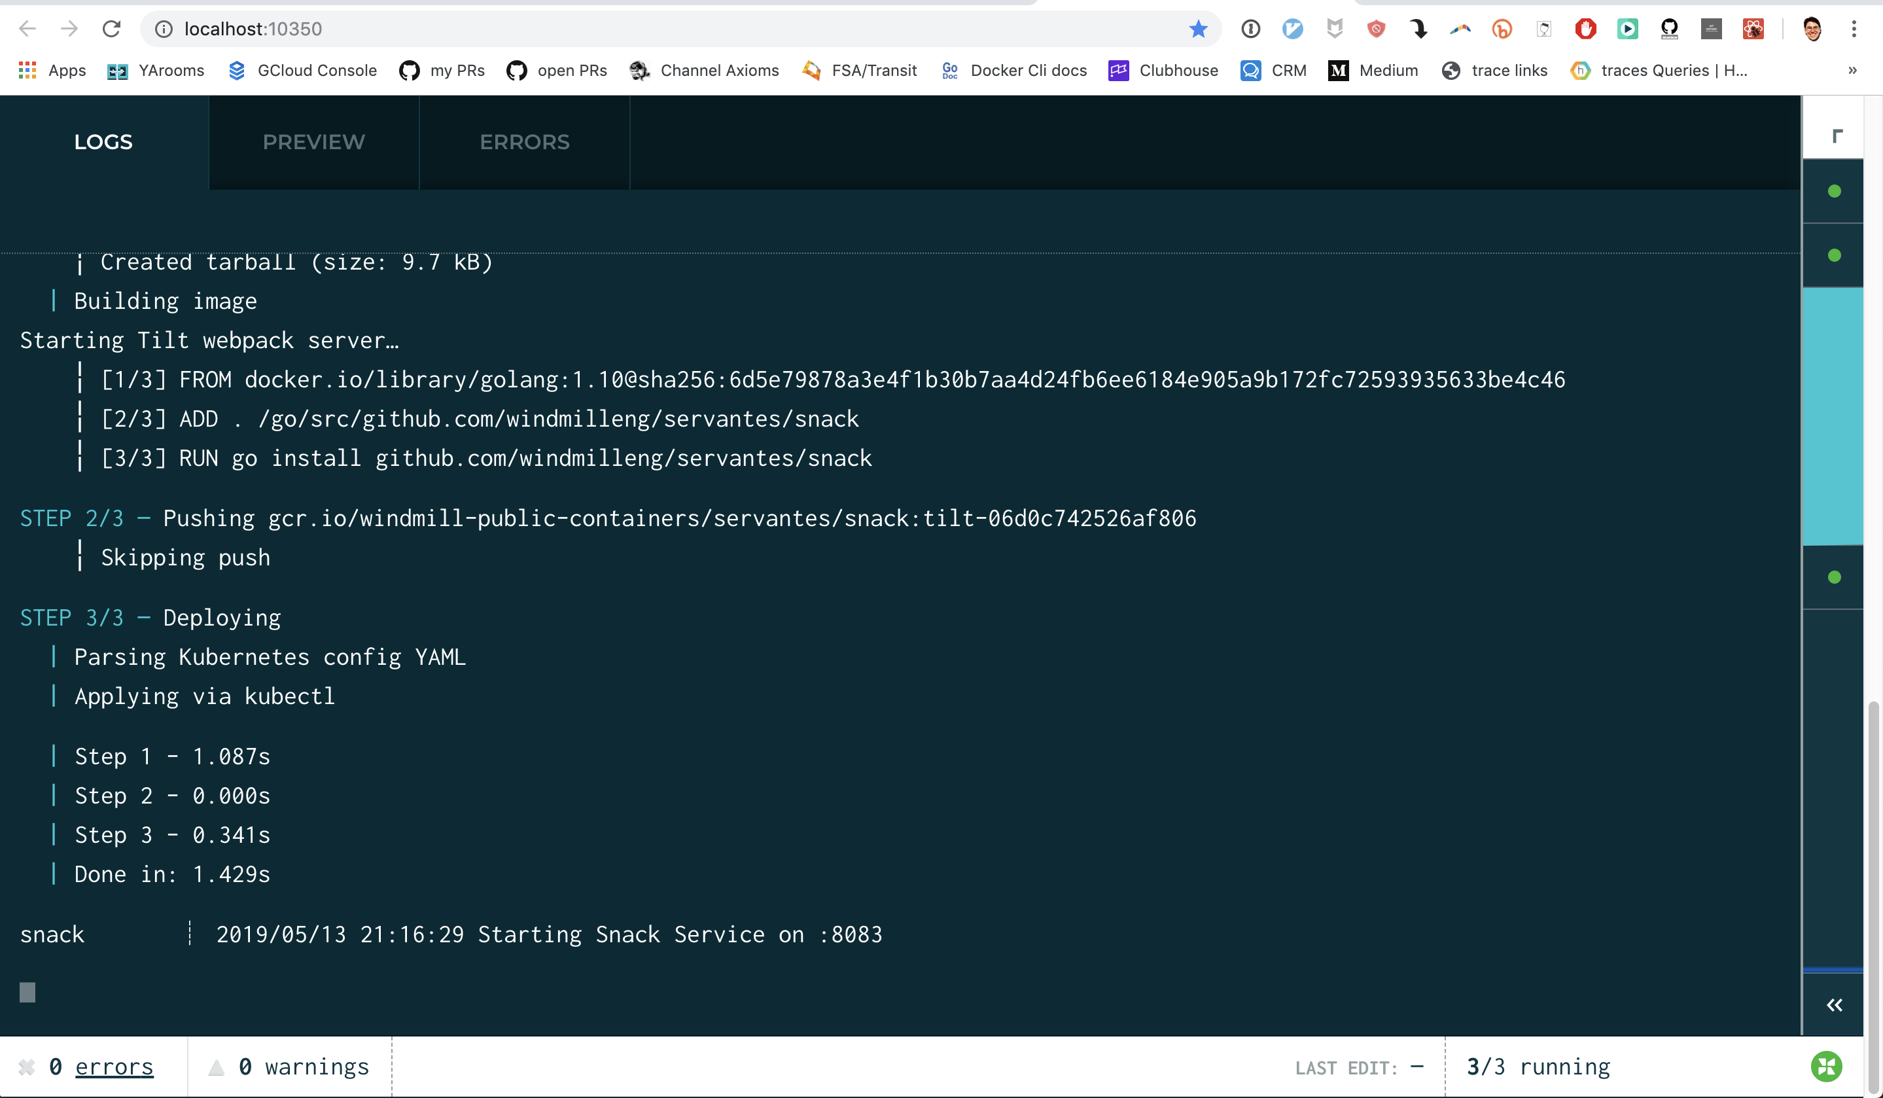This screenshot has width=1883, height=1098.
Task: Open the YArooms bookmark
Action: pyautogui.click(x=156, y=70)
